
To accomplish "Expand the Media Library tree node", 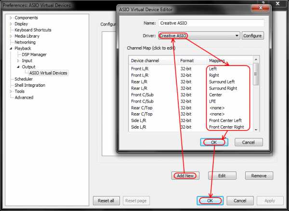I will (11, 36).
